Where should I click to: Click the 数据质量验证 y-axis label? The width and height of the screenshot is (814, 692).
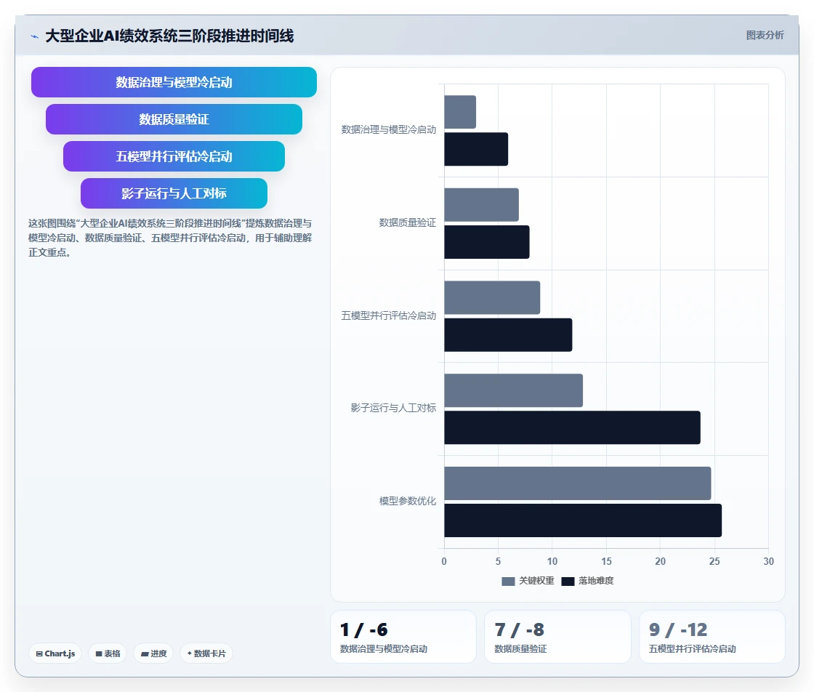[x=408, y=222]
